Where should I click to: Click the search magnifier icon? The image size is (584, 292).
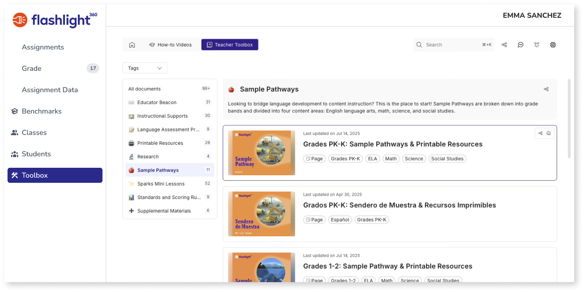pyautogui.click(x=419, y=45)
